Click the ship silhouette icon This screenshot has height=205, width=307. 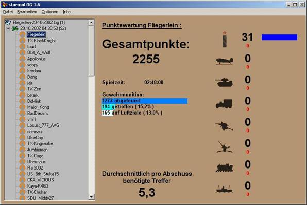pyautogui.click(x=225, y=189)
